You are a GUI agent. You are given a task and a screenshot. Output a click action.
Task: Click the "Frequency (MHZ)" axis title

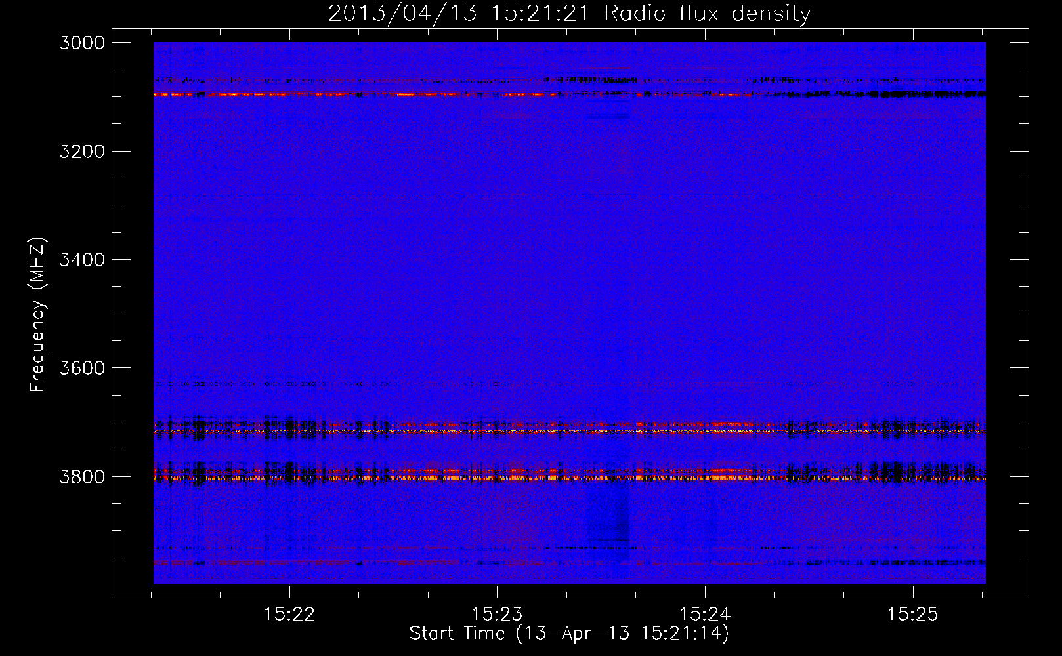click(x=38, y=314)
